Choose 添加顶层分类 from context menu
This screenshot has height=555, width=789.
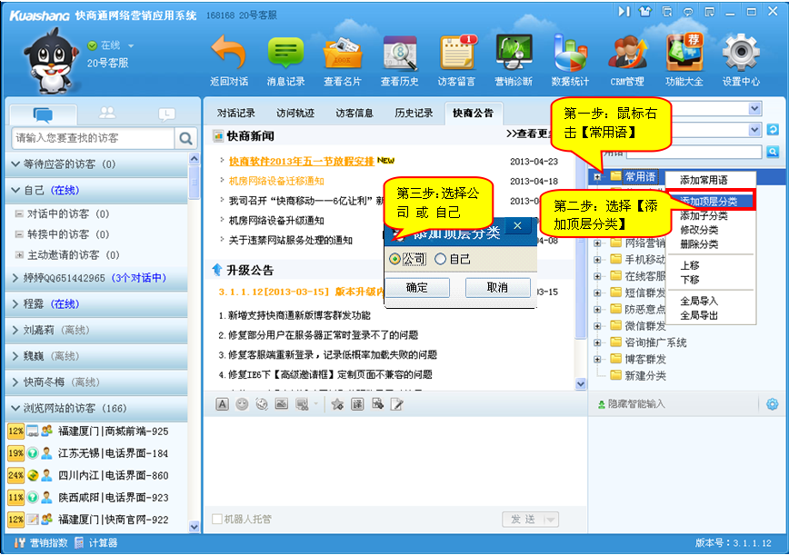point(709,201)
